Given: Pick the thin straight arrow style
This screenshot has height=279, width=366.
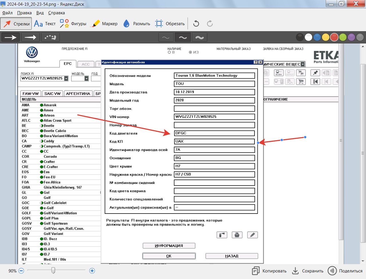Looking at the screenshot, I should [30, 37].
